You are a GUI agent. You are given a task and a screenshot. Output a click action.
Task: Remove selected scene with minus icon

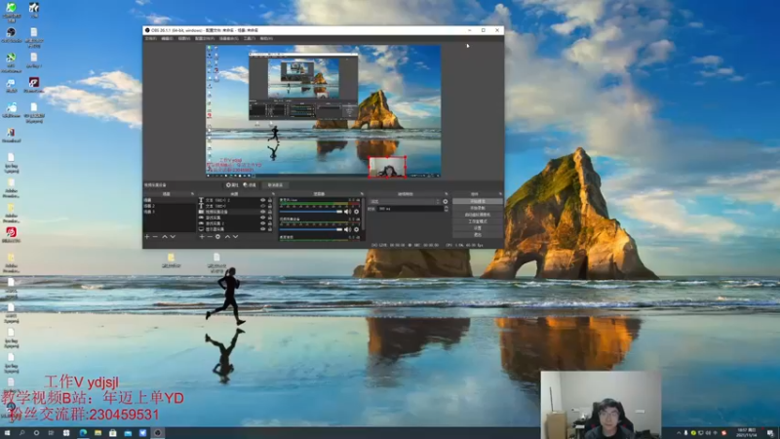tap(155, 237)
